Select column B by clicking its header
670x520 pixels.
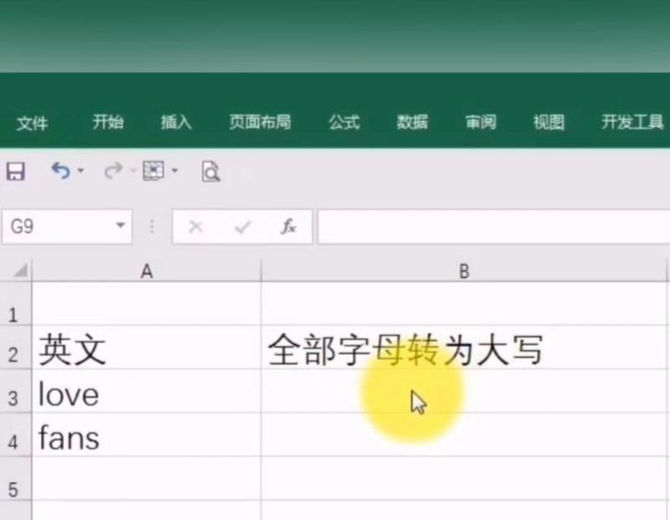coord(465,271)
